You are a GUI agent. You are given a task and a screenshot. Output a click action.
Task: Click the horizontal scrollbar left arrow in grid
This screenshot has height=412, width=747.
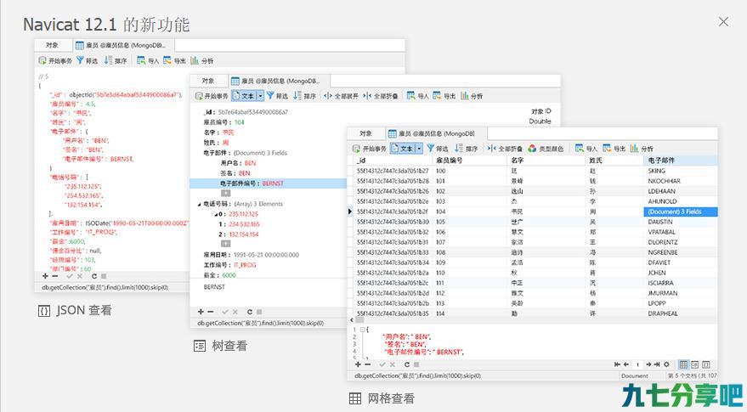(x=352, y=319)
